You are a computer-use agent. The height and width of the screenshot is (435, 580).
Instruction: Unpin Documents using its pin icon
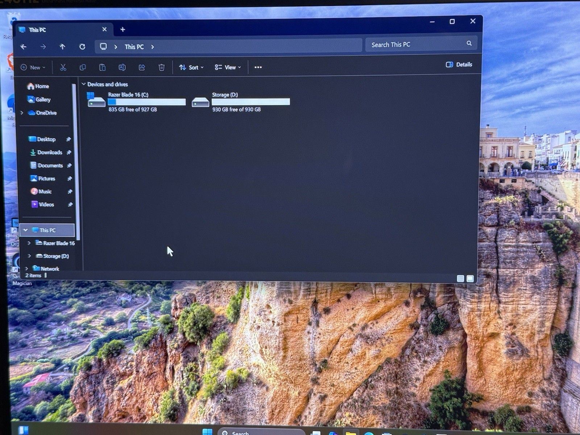[69, 165]
